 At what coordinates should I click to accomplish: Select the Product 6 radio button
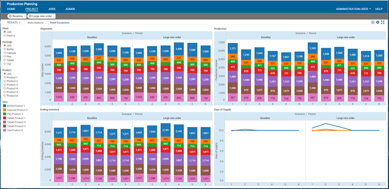pos(5,96)
